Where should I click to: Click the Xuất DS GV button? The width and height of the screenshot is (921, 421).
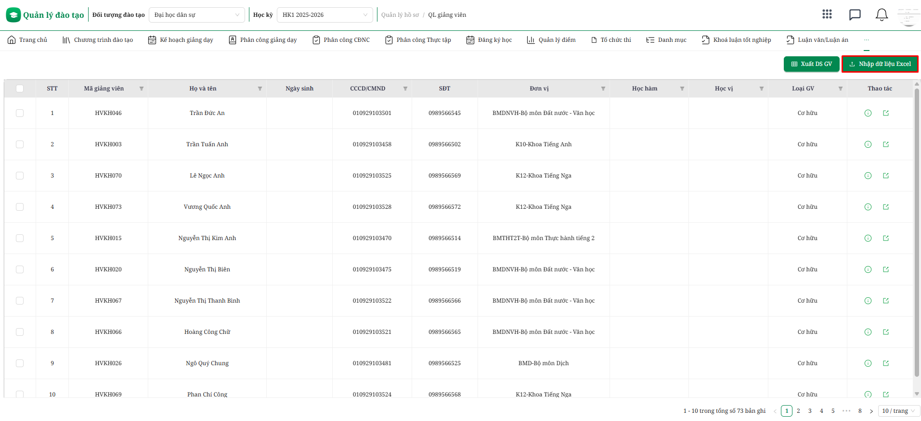coord(812,64)
